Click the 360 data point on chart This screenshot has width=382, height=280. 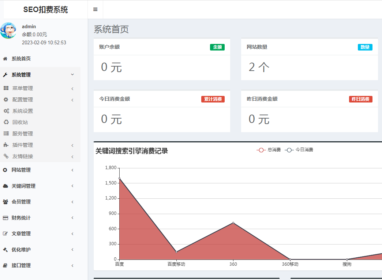[x=233, y=223]
